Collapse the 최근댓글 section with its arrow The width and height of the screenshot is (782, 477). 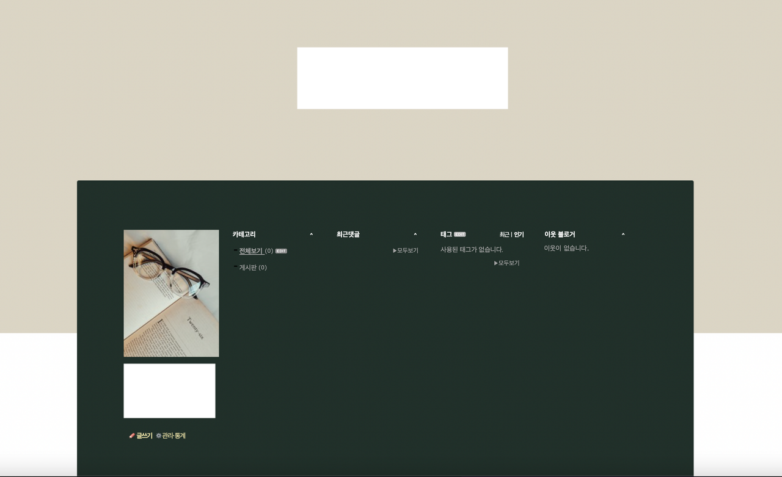[x=415, y=235]
